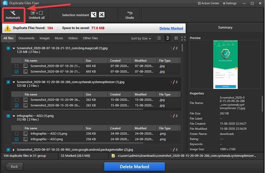Undo the last marking action
This screenshot has width=265, height=173.
coord(130,15)
